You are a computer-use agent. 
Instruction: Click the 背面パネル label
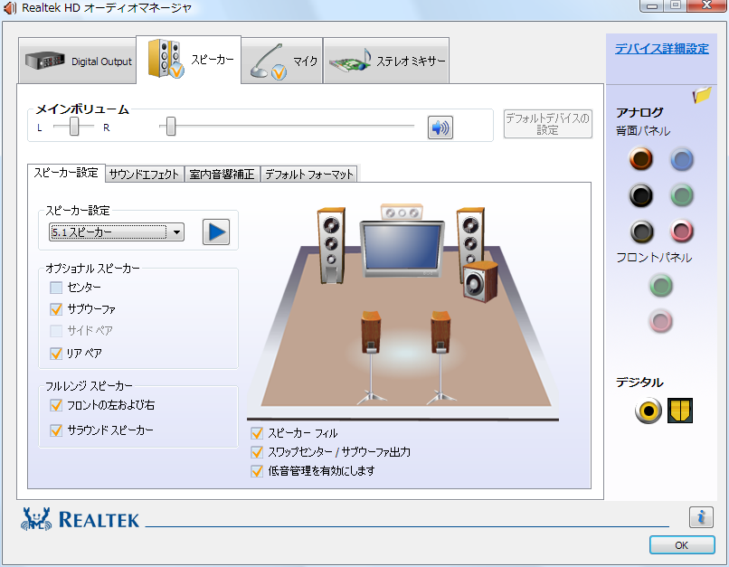tap(643, 131)
